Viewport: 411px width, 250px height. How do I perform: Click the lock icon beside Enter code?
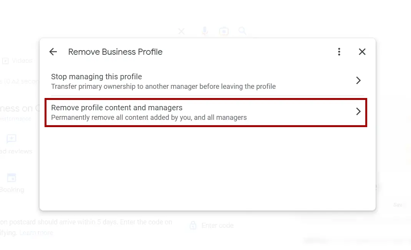pos(193,225)
